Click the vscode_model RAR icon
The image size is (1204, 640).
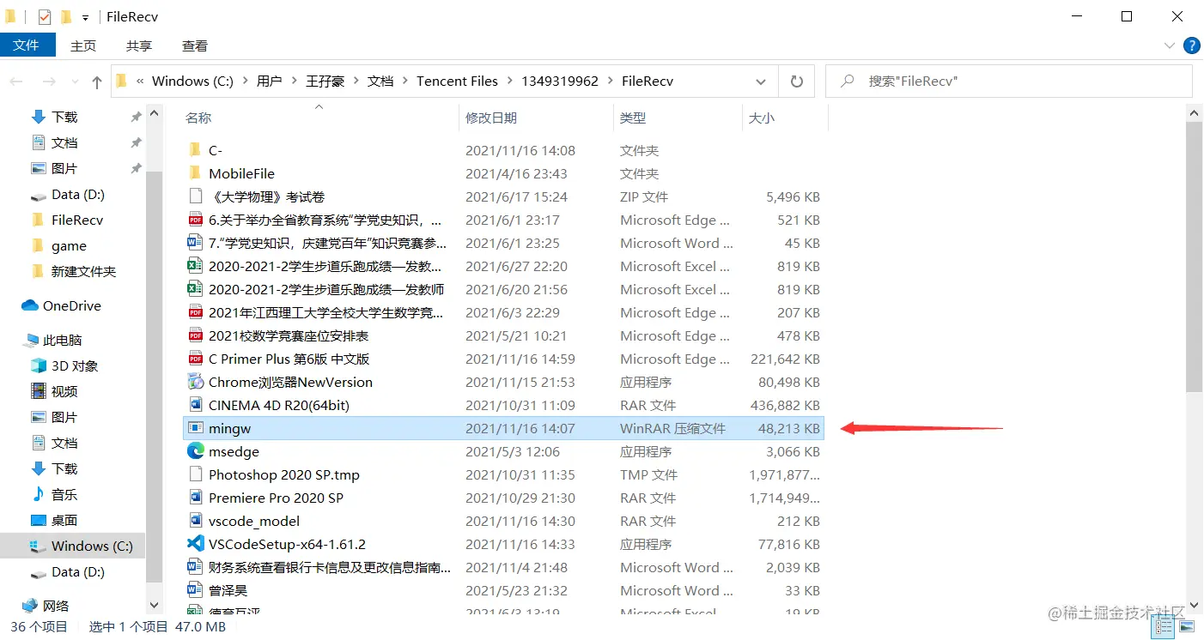pos(195,521)
